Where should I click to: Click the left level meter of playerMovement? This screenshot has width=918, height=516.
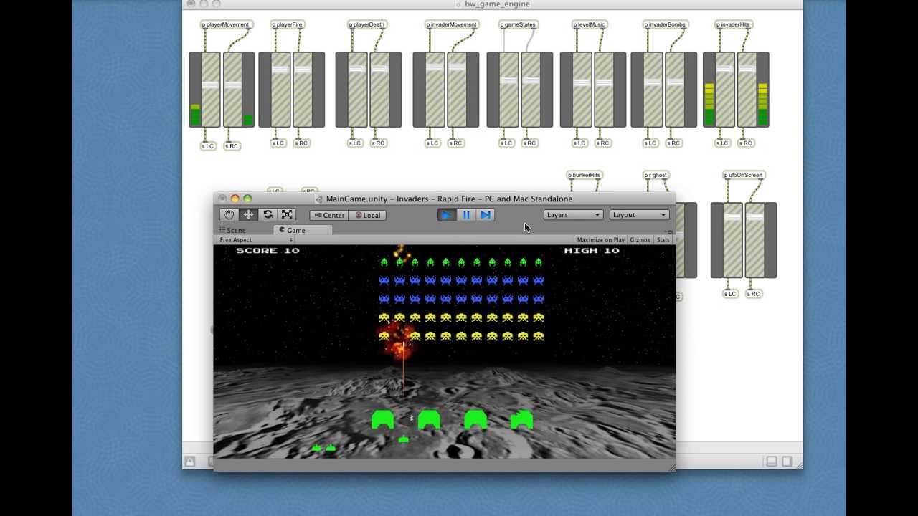click(195, 90)
